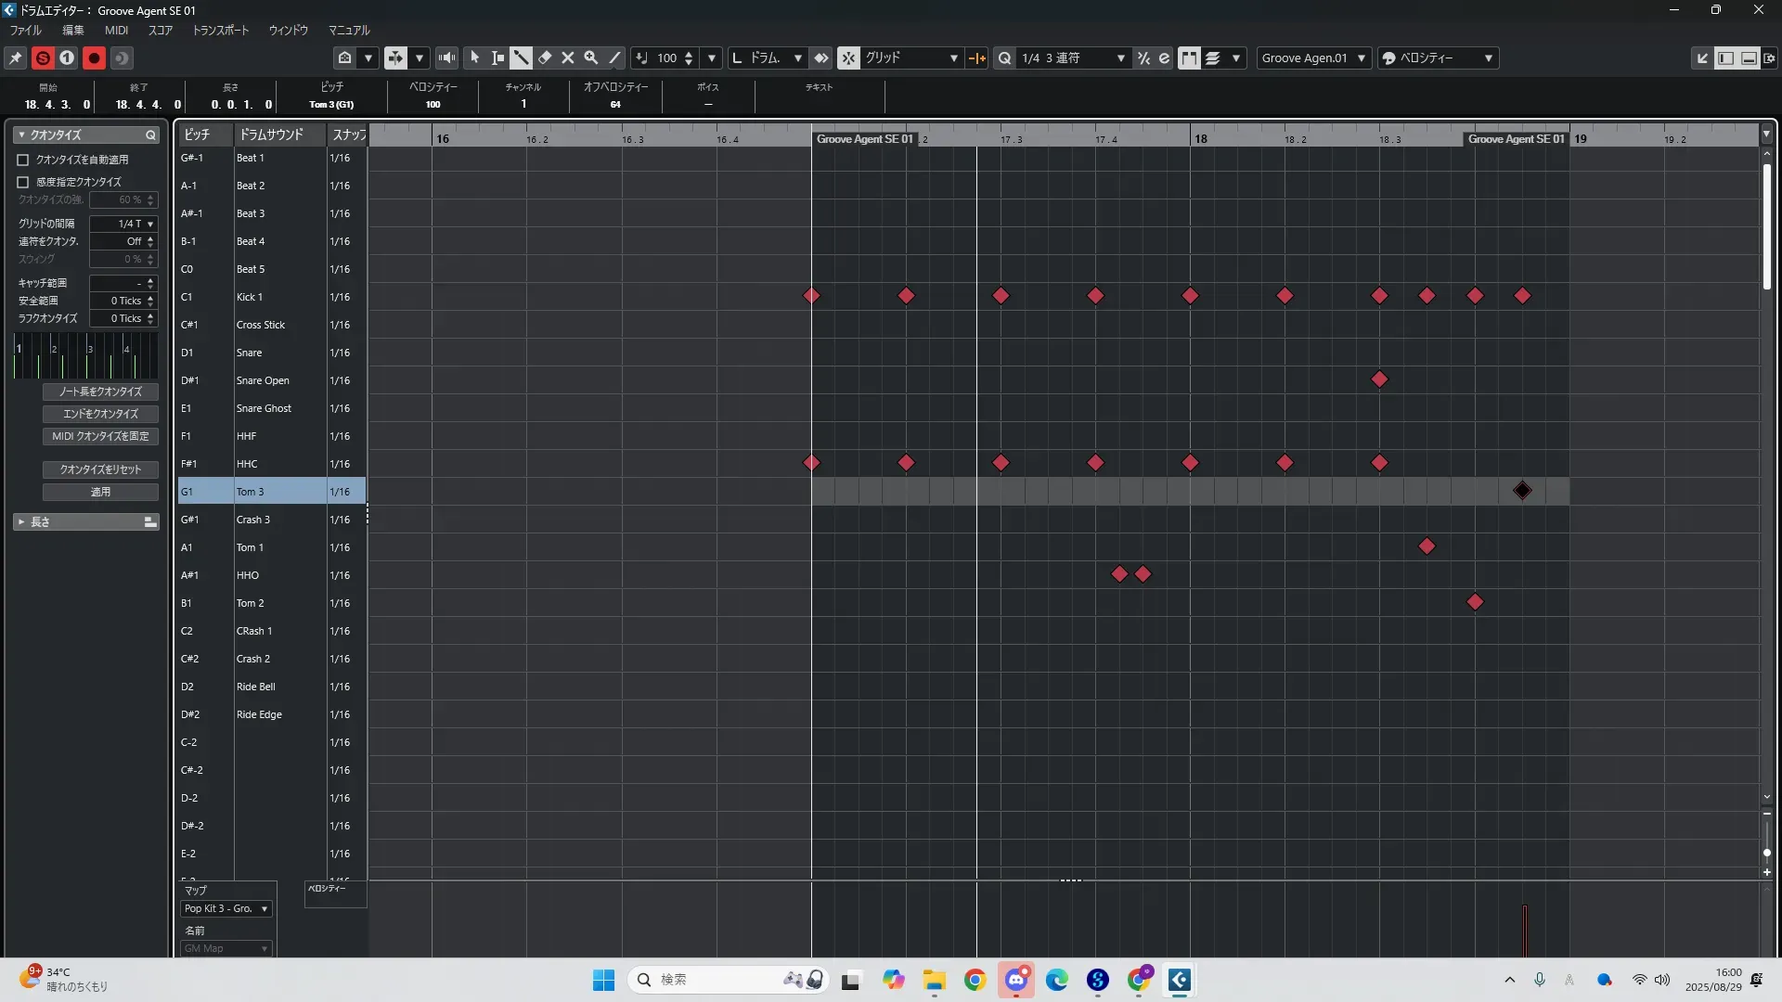Screen dimensions: 1782x1002
Task: Select the Zoom magnifier tool
Action: point(590,58)
